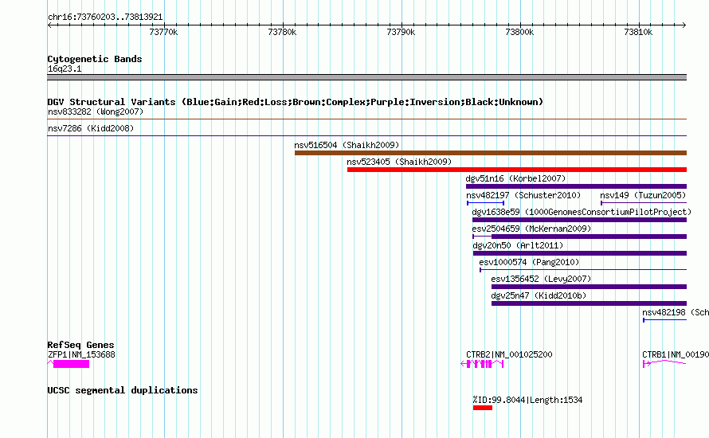Click the CTRB2 gene model glyph
Viewport: 709px width, 438px height.
point(482,364)
